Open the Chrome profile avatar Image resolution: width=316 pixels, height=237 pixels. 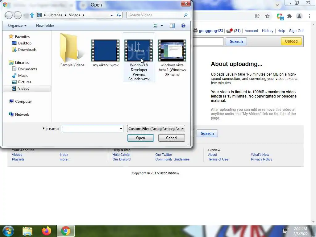click(x=299, y=16)
